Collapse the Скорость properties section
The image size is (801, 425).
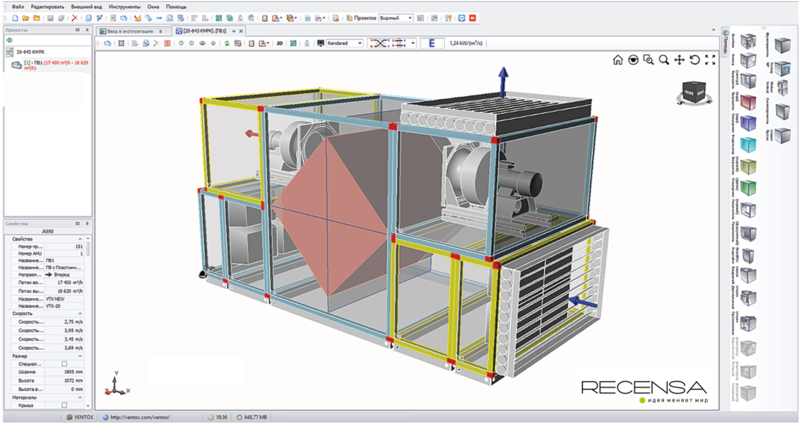[x=81, y=314]
